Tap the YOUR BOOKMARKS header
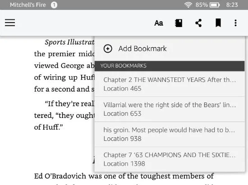248x185 pixels. [170, 66]
